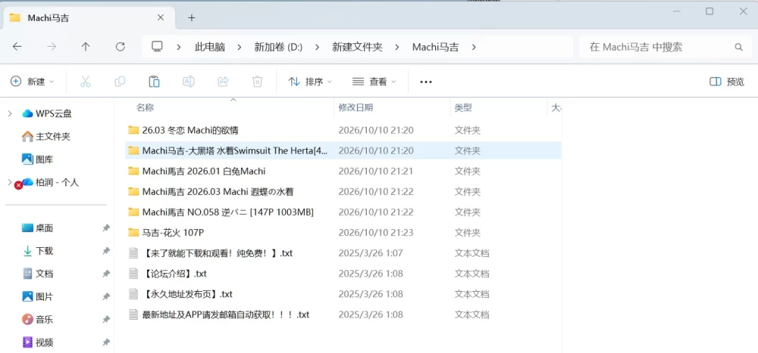Go up one folder with Up arrow
Image resolution: width=758 pixels, height=353 pixels.
tap(86, 47)
